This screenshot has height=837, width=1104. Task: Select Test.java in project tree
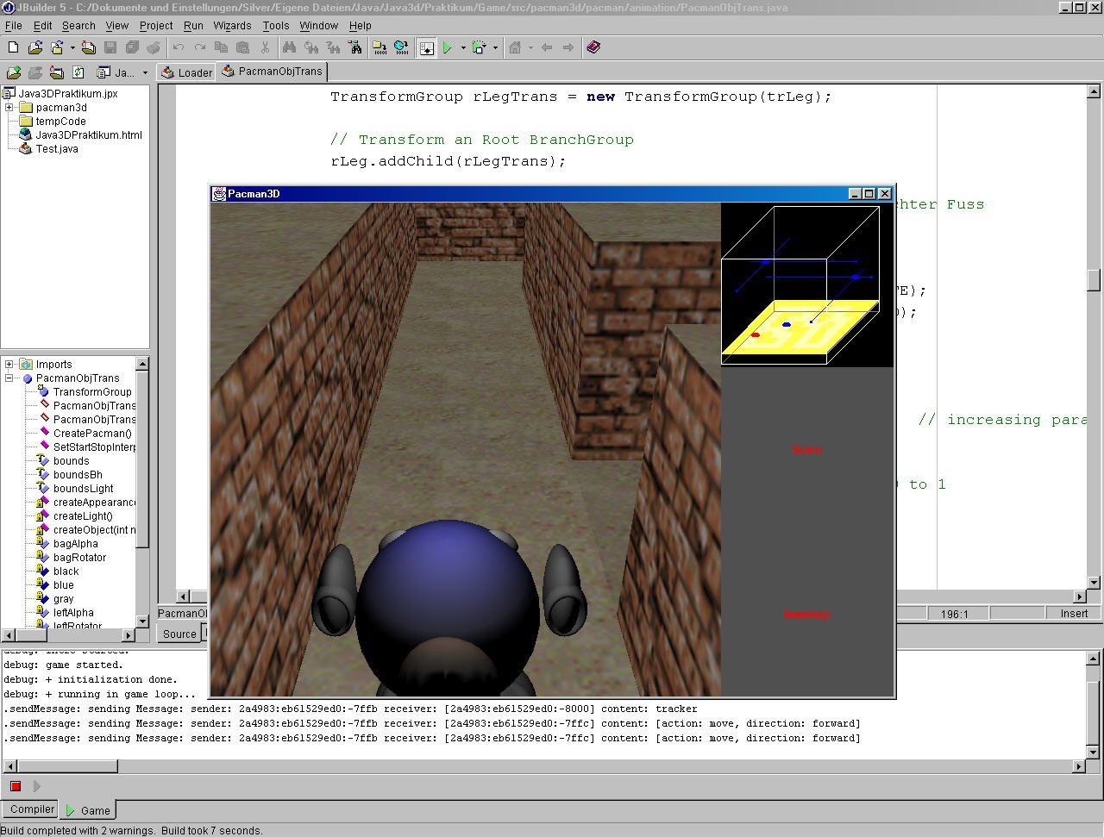tap(56, 149)
